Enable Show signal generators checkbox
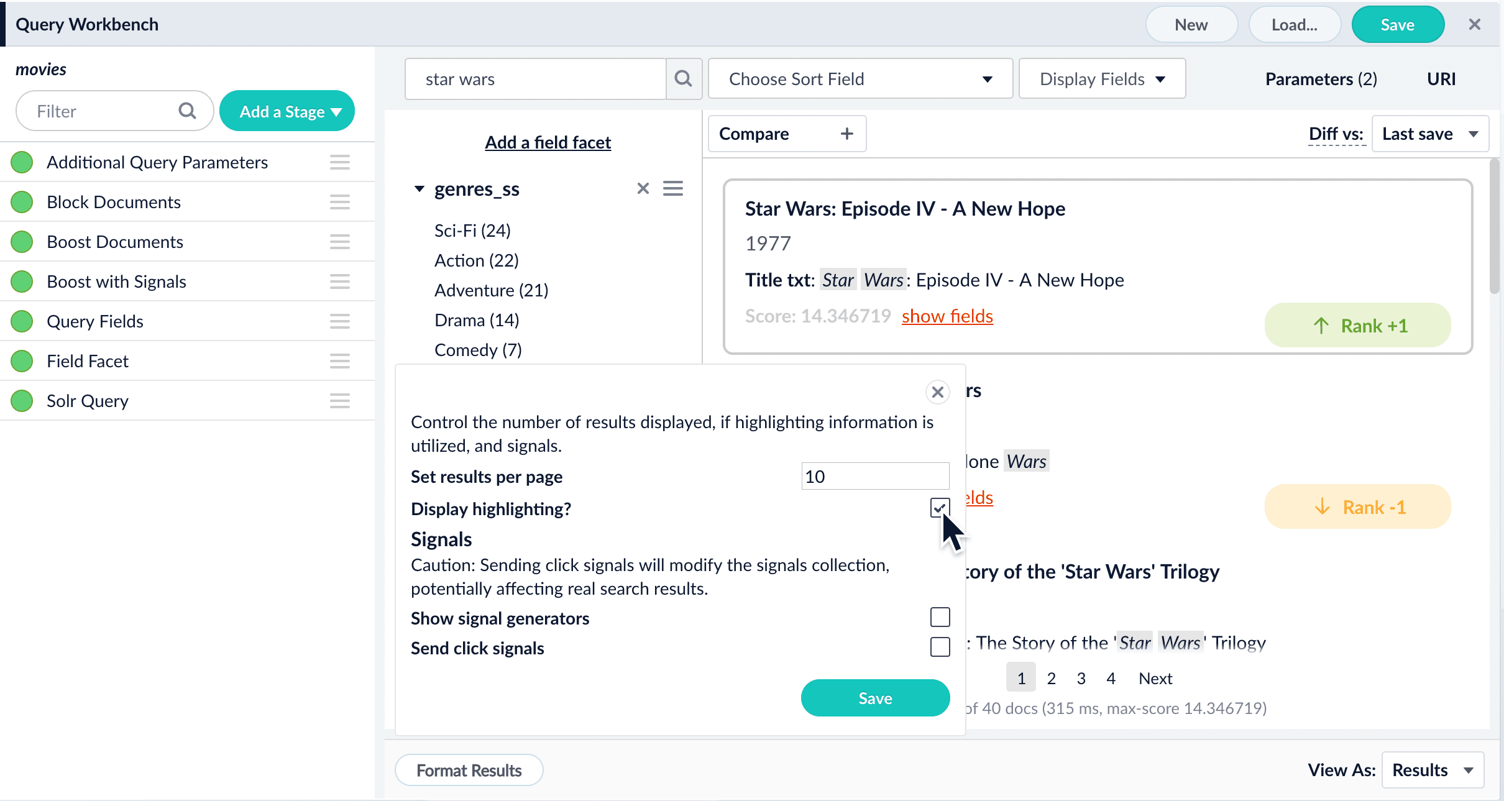Viewport: 1504px width, 801px height. tap(940, 617)
